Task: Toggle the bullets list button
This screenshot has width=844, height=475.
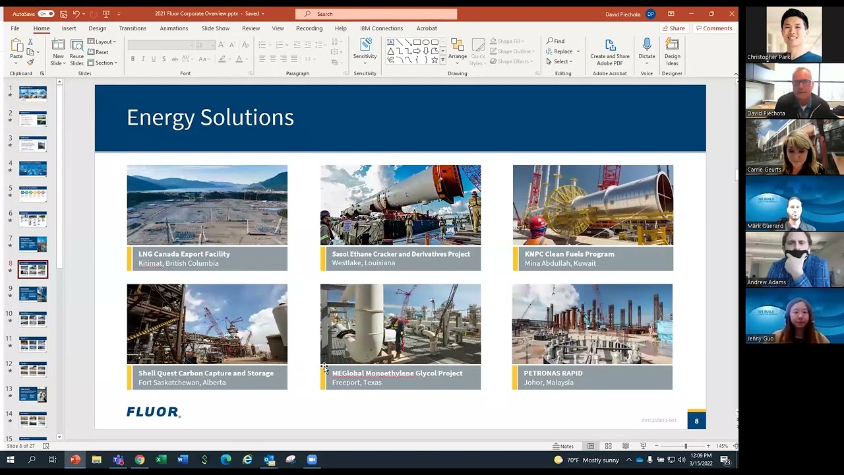Action: pos(262,45)
